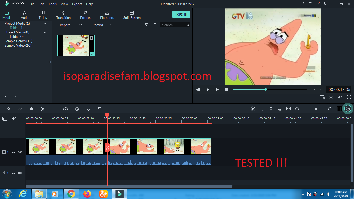
Task: Take a snapshot with the camera icon
Action: pyautogui.click(x=331, y=97)
